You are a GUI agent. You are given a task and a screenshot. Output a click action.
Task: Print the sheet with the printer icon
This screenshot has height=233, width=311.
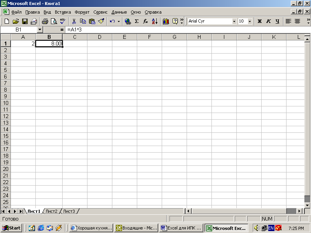pos(45,21)
